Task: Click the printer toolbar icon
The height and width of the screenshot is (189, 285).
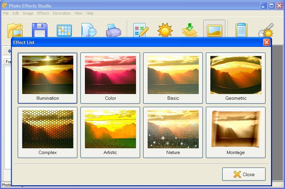Action: pyautogui.click(x=114, y=31)
